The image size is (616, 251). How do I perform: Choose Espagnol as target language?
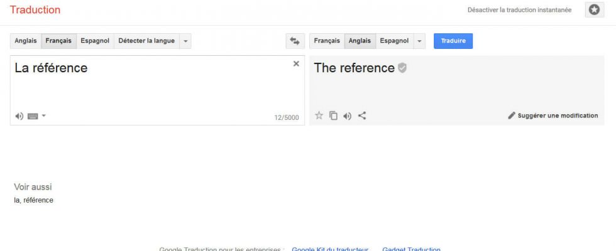pyautogui.click(x=394, y=41)
